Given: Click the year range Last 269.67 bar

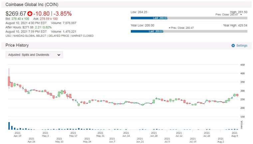Looking at the screenshot, I should click(147, 31).
